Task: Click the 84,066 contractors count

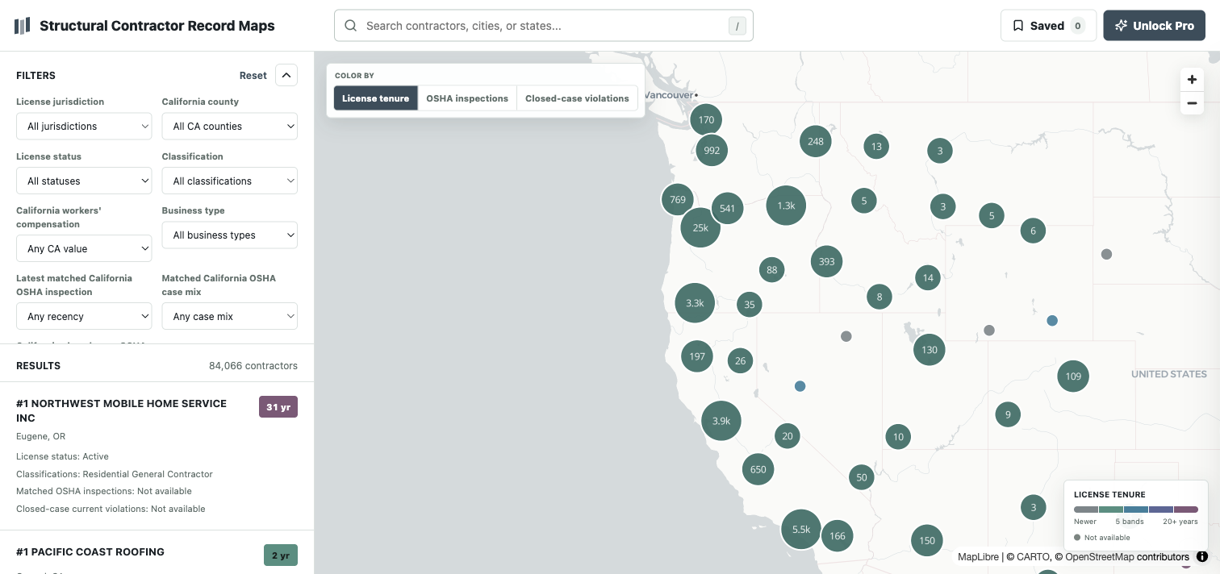Action: [x=253, y=366]
